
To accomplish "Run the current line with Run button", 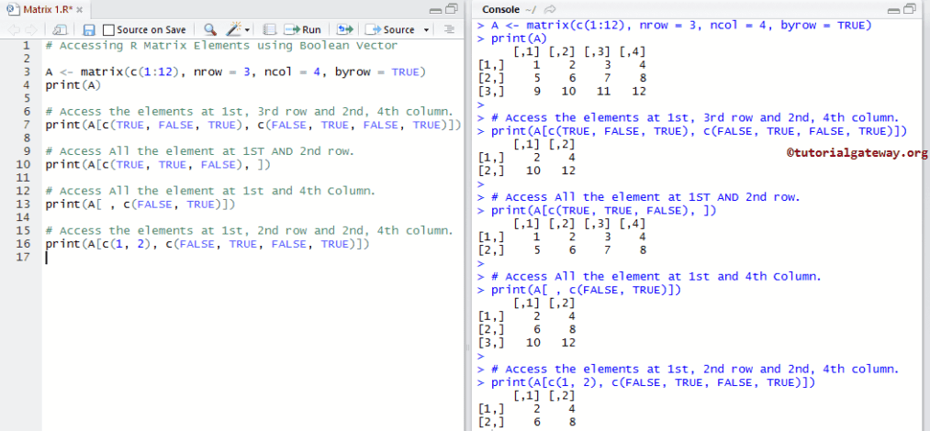I will (302, 29).
